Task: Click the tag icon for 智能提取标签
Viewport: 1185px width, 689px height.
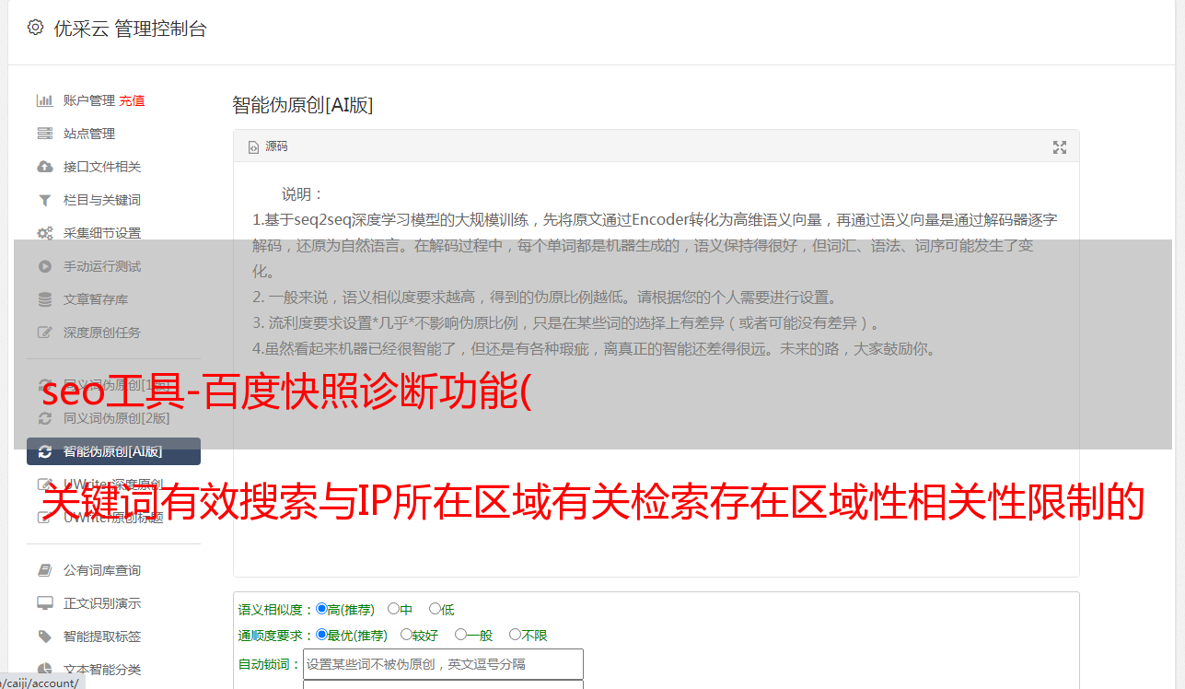Action: 44,636
